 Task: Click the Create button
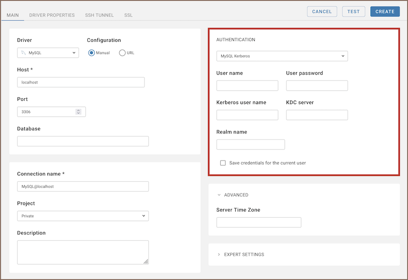click(x=385, y=12)
